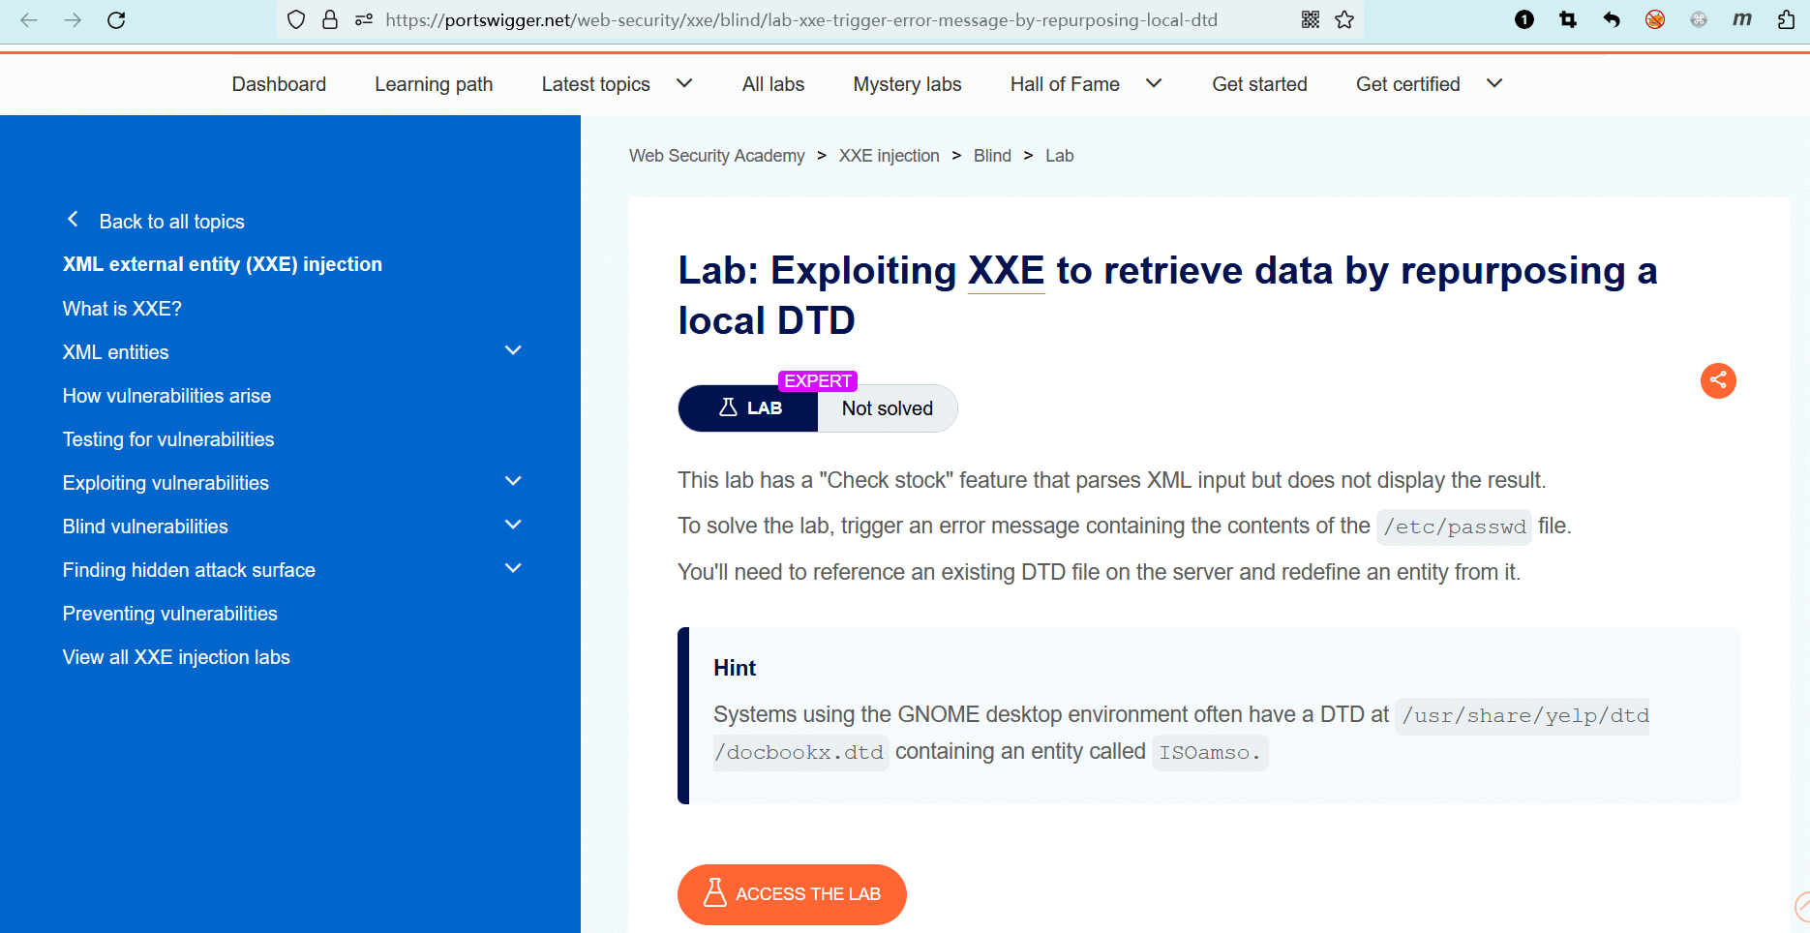1810x933 pixels.
Task: Expand Finding hidden attack surface section
Action: click(x=513, y=569)
